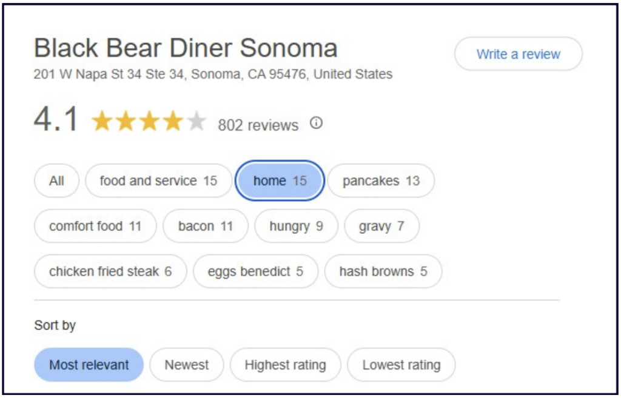
Task: Sort by Highest rating
Action: point(285,365)
